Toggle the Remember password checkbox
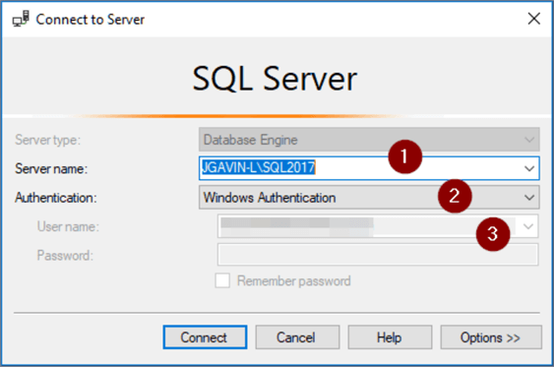This screenshot has height=367, width=554. pos(222,280)
